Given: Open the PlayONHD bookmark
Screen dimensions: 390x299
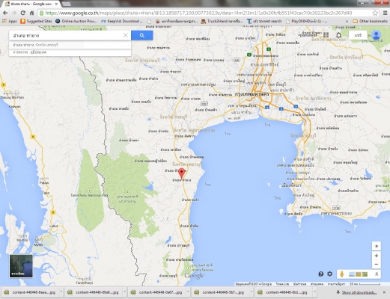Looking at the screenshot, I should pos(306,21).
